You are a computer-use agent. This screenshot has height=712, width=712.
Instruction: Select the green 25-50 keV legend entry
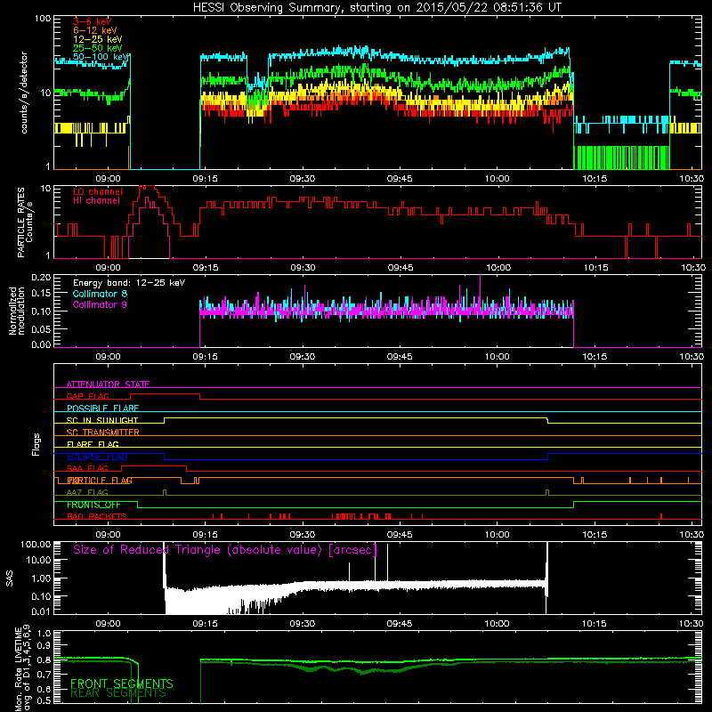[x=98, y=48]
